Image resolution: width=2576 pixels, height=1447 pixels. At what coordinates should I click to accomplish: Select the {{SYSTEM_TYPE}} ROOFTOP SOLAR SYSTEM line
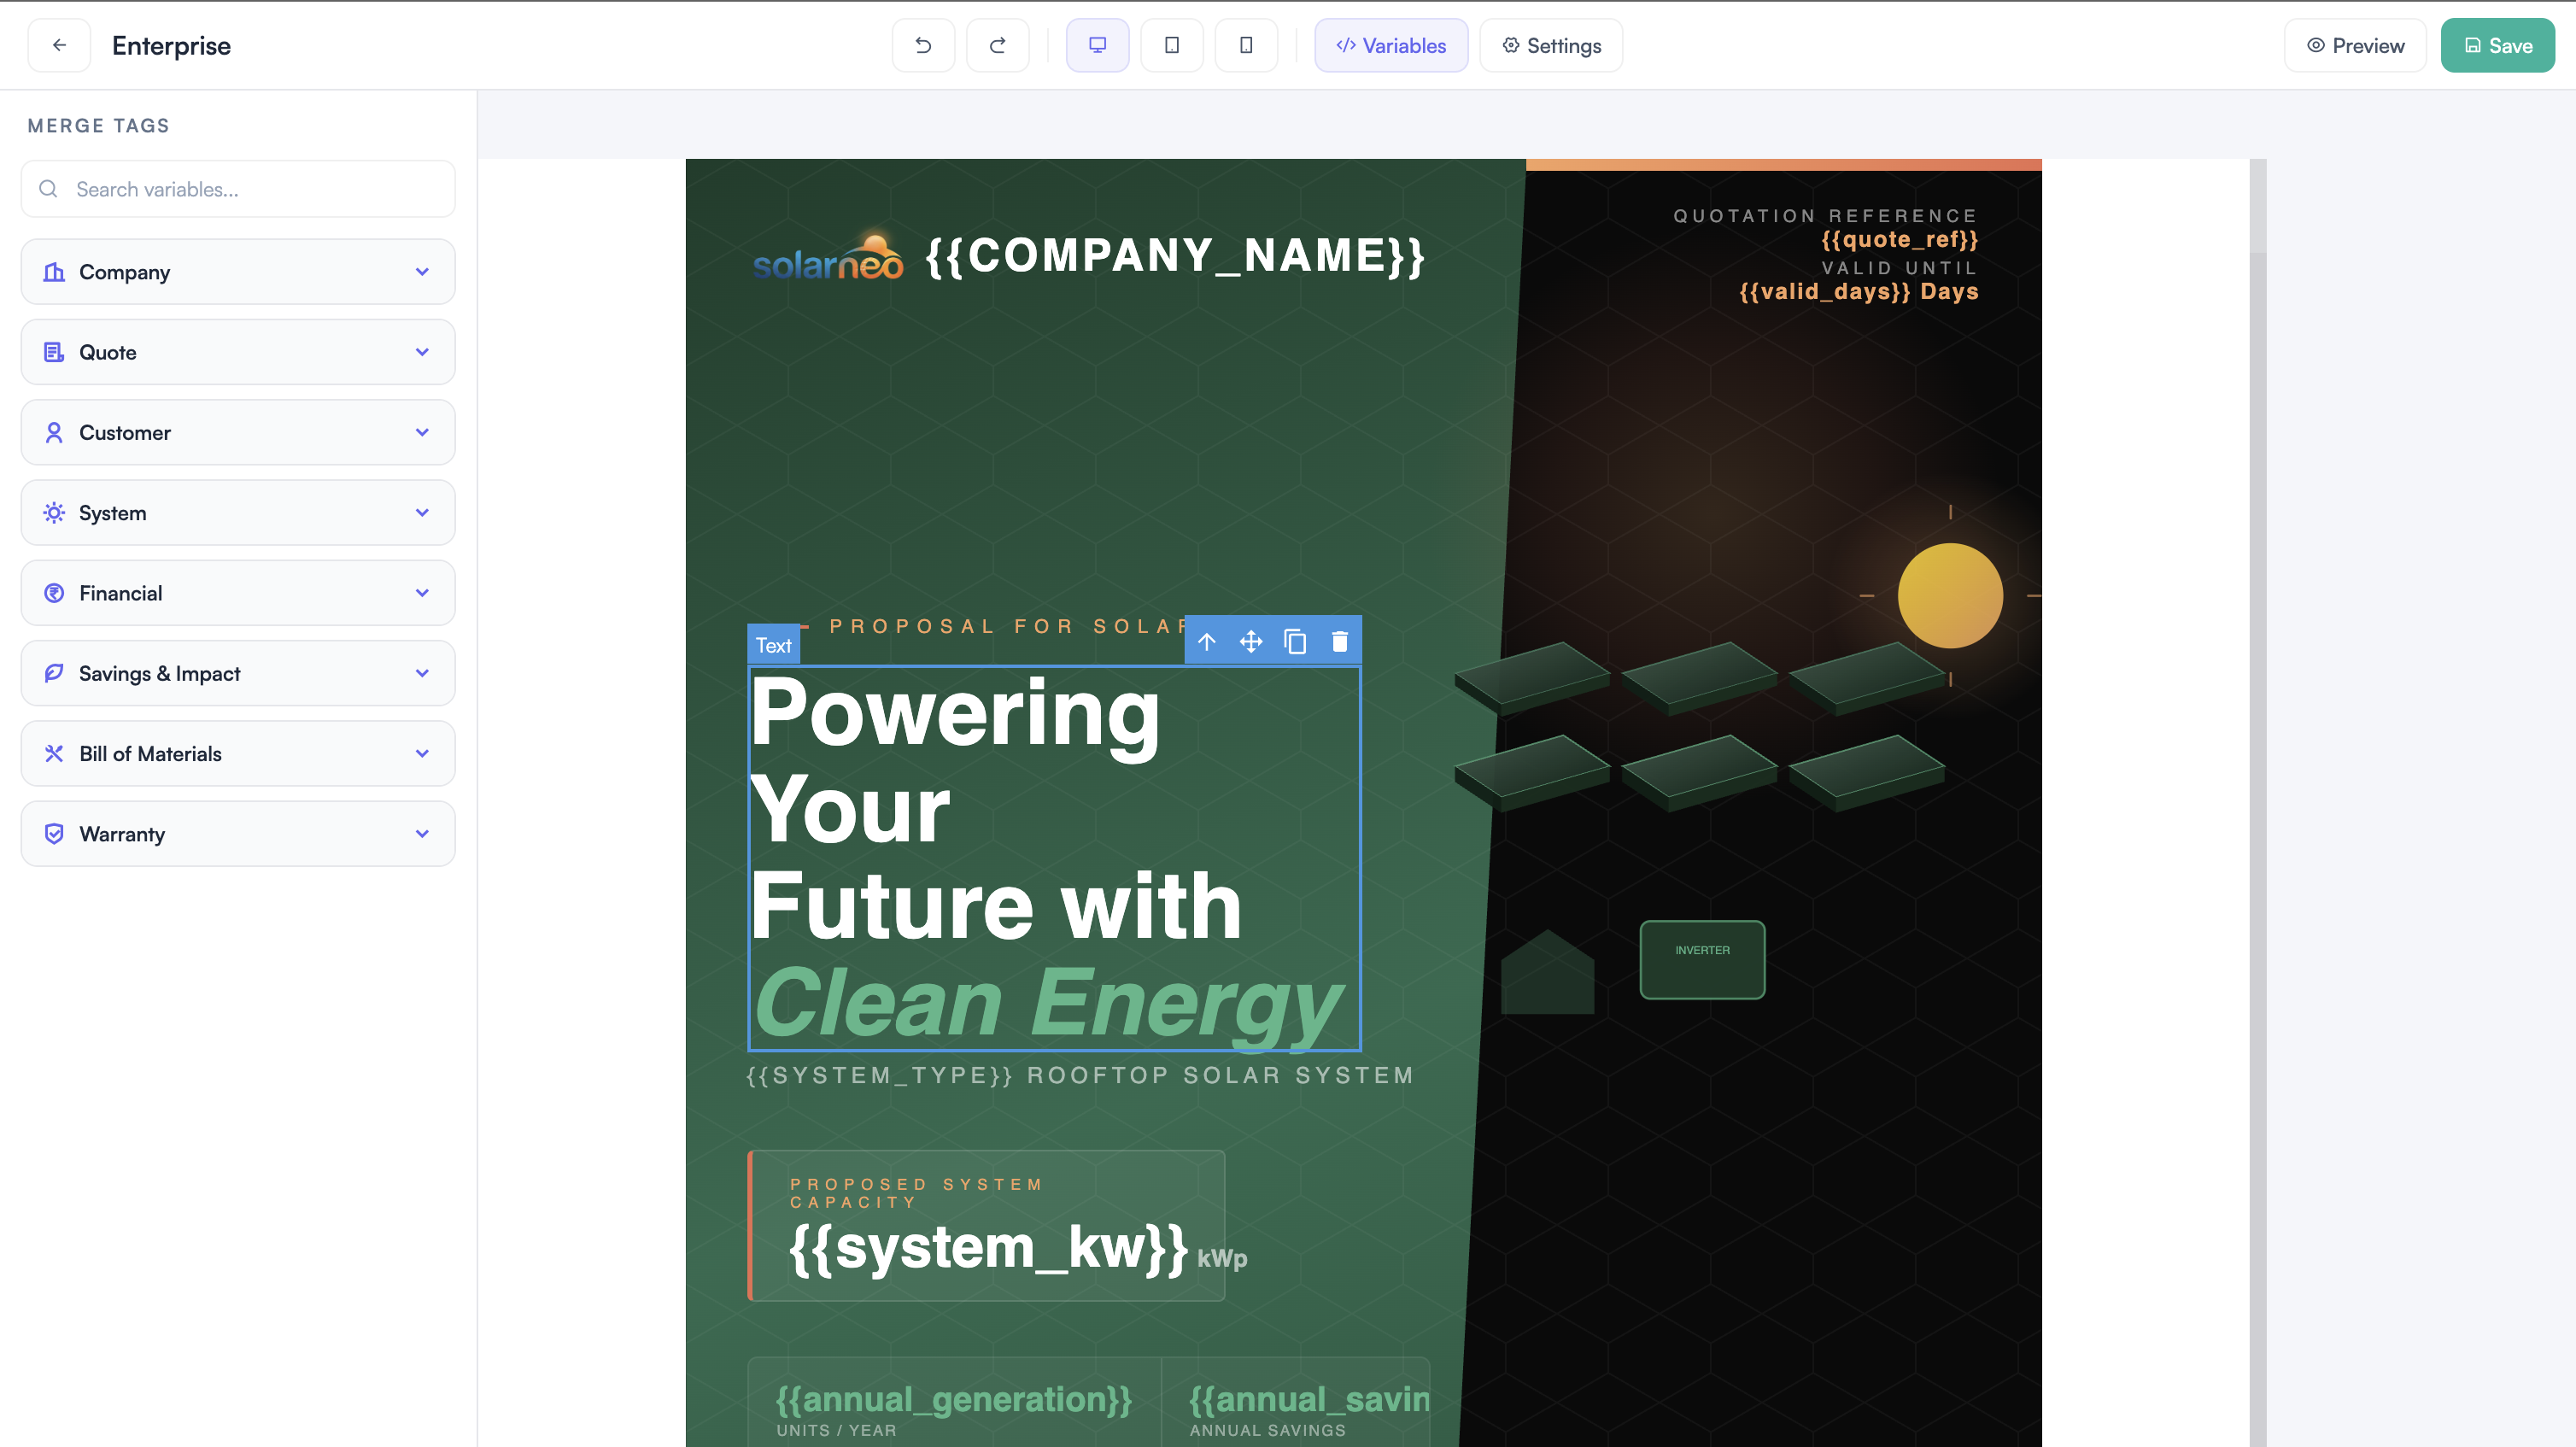tap(1080, 1076)
